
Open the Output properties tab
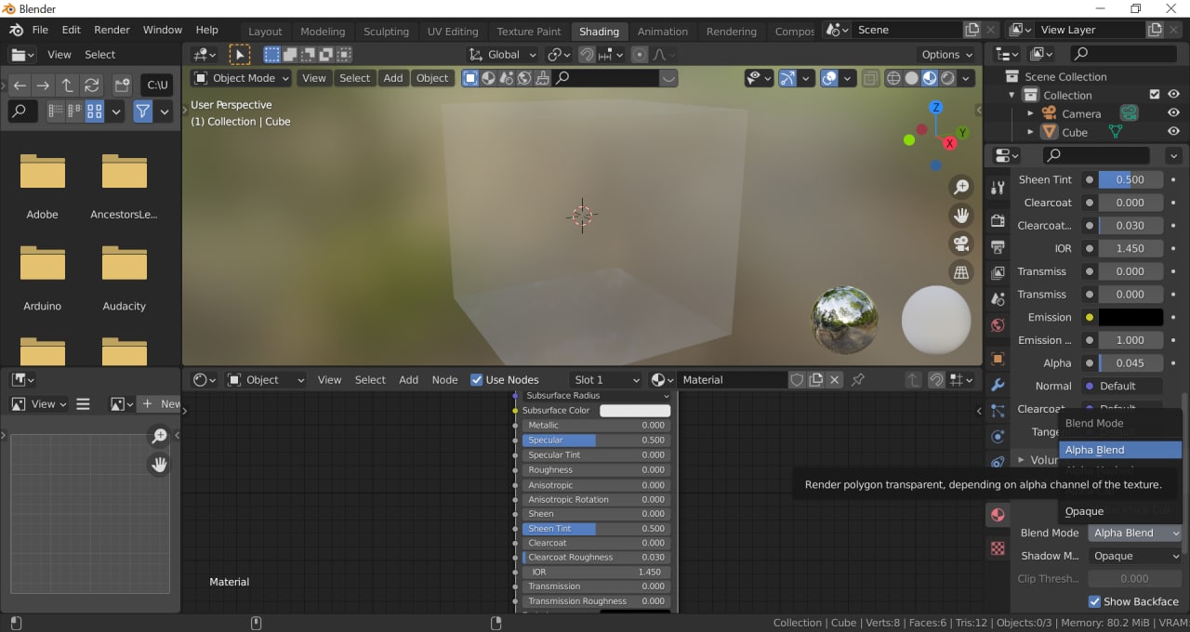[998, 247]
